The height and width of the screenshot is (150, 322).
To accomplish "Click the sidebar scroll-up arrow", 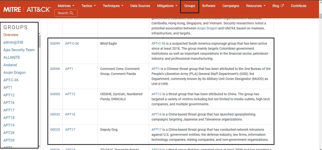I will 39,34.
